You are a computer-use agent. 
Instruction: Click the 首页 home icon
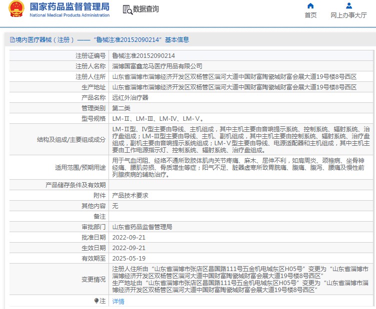coord(310,5)
